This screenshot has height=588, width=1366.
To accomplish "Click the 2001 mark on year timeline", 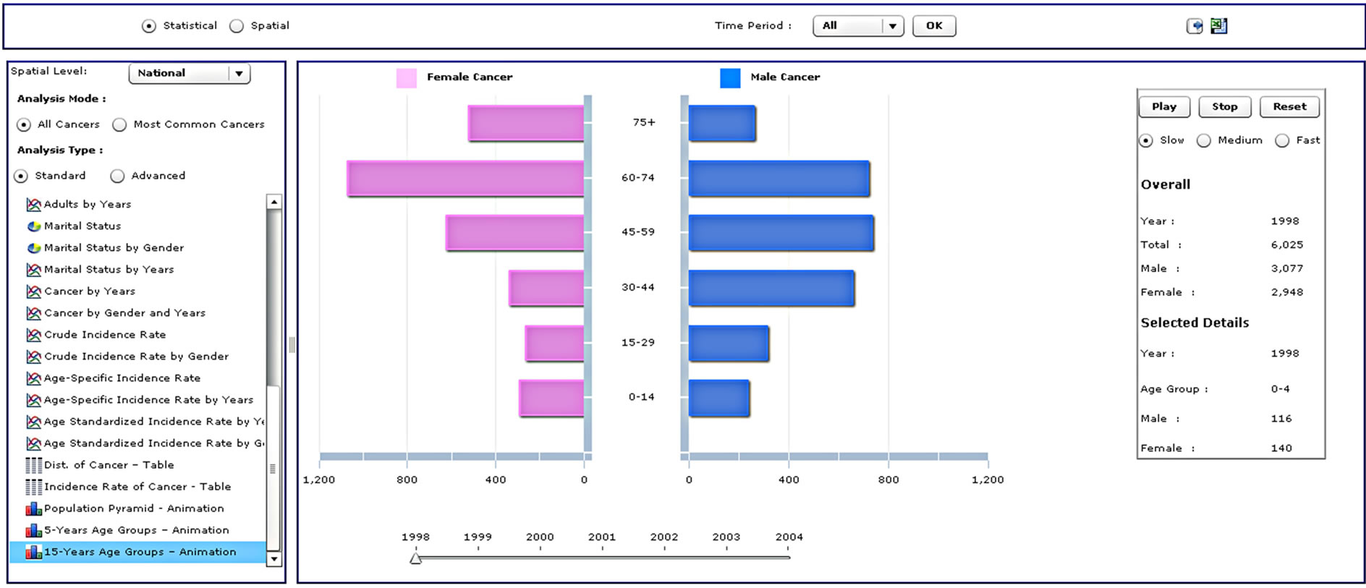I will [602, 537].
